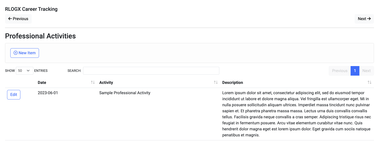Click the pagination Next button beside page 1
This screenshot has width=377, height=159.
(x=366, y=71)
